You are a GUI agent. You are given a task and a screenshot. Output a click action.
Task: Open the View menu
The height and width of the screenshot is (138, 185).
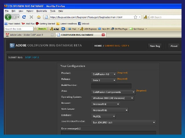click(21, 11)
